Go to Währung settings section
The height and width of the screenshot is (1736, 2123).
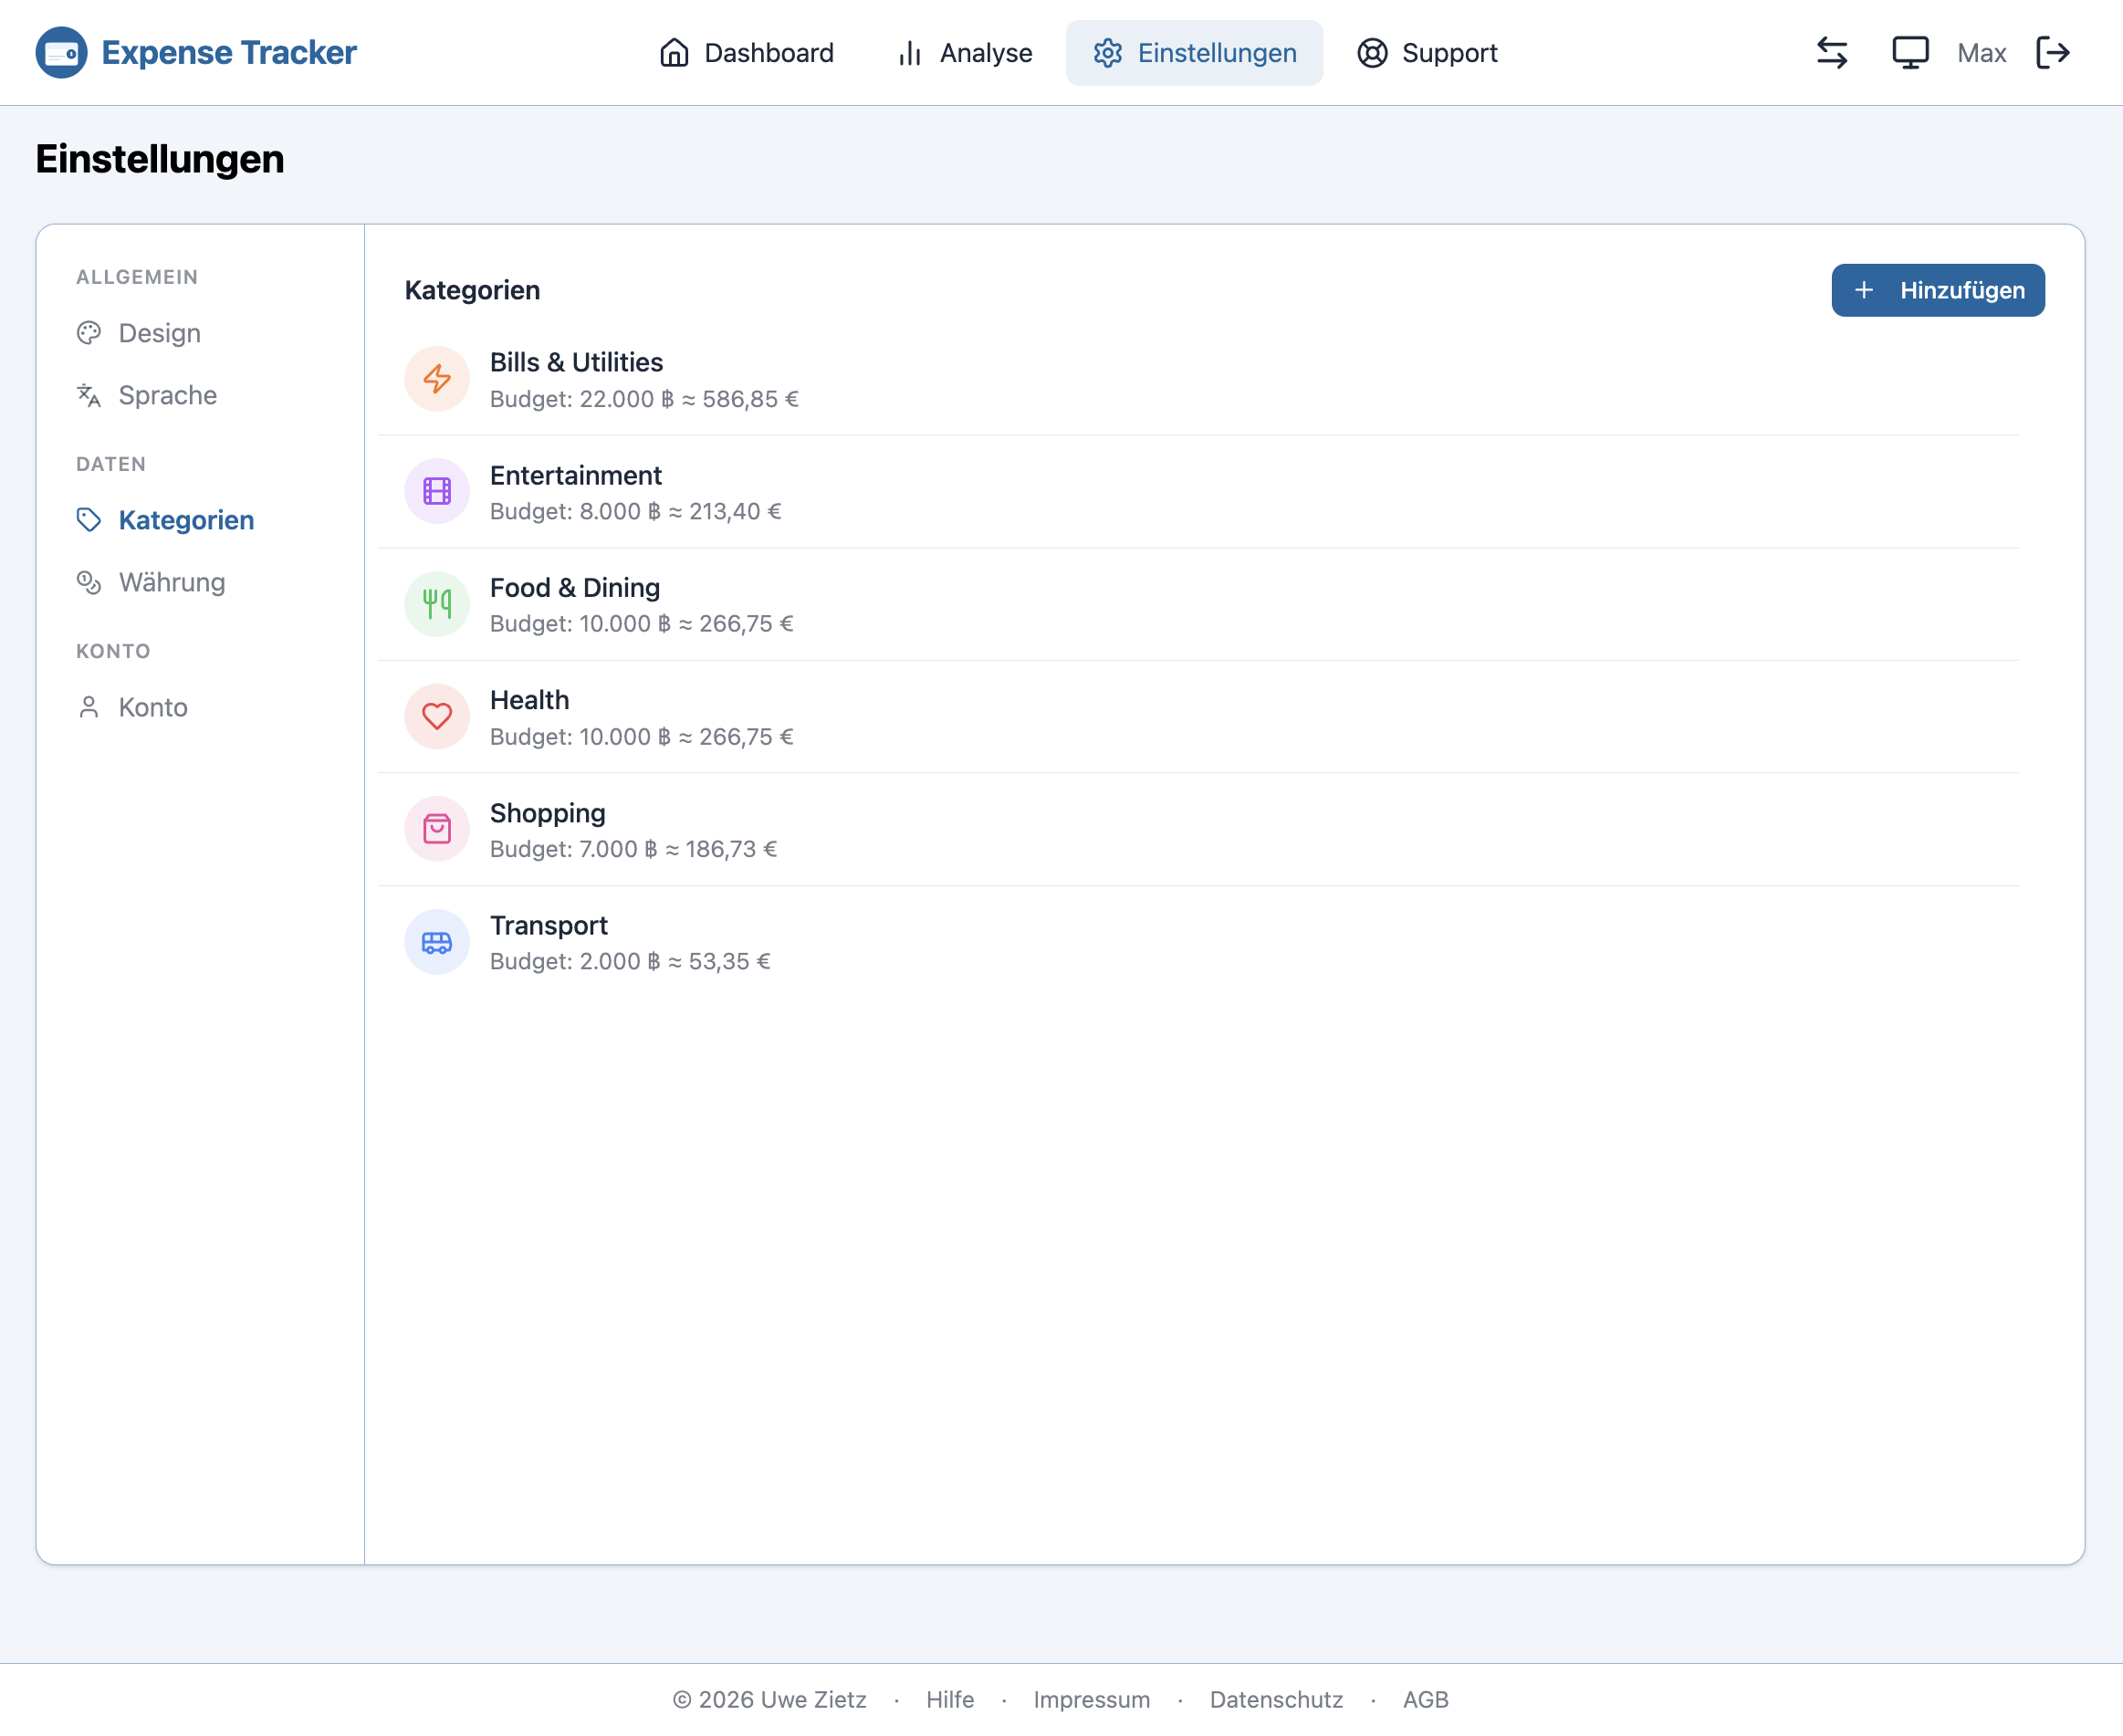tap(171, 582)
